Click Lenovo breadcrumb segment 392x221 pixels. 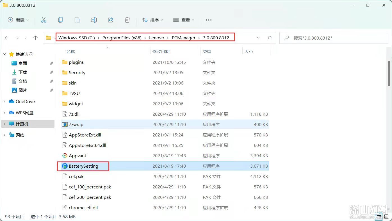click(x=157, y=38)
